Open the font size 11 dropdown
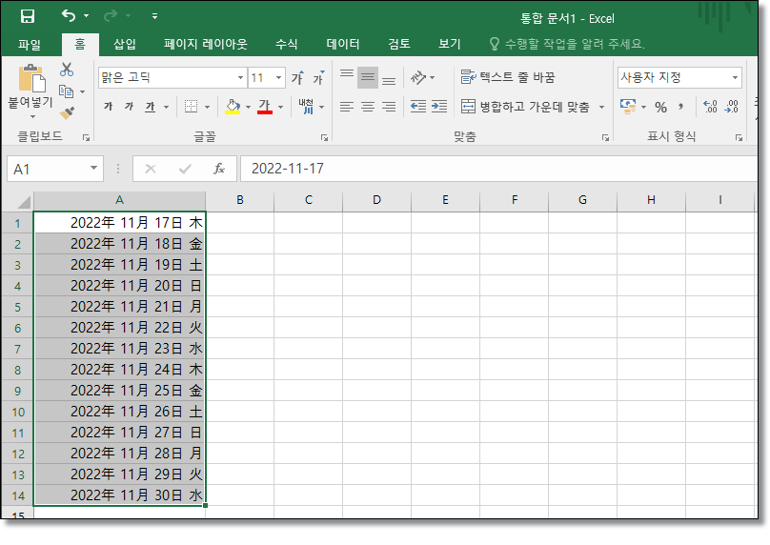 coord(278,77)
